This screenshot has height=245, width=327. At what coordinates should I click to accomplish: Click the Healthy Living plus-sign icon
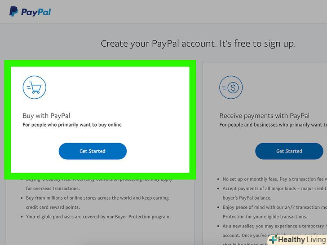click(x=273, y=239)
